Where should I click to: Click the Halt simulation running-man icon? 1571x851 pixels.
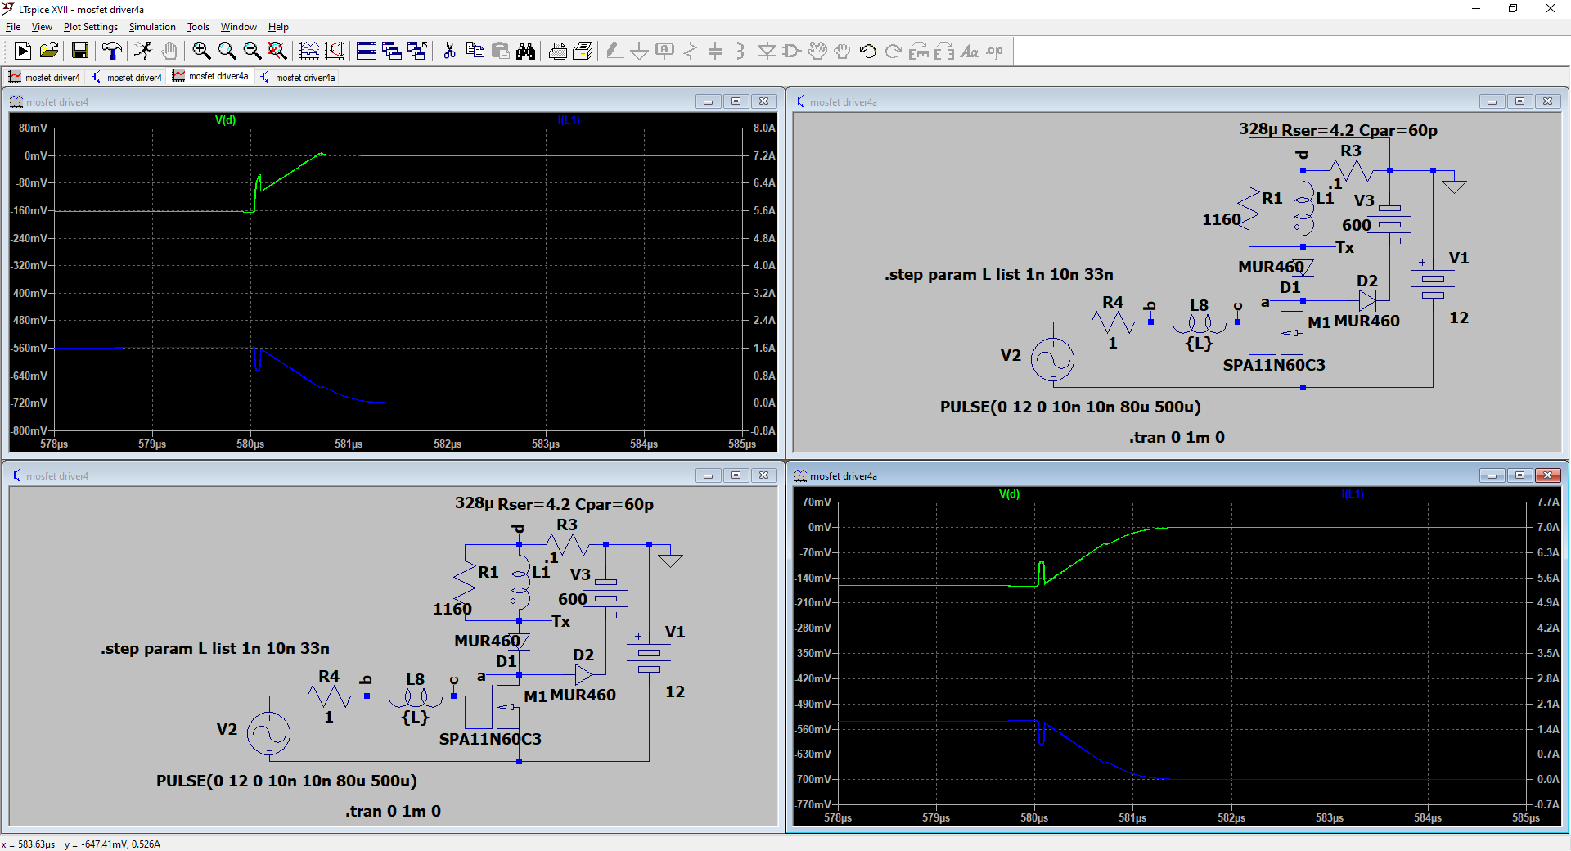(143, 52)
